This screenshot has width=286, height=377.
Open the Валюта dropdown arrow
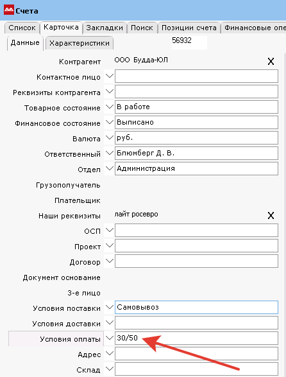pyautogui.click(x=110, y=137)
